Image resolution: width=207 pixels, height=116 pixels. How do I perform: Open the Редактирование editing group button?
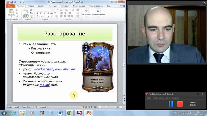click(98, 13)
